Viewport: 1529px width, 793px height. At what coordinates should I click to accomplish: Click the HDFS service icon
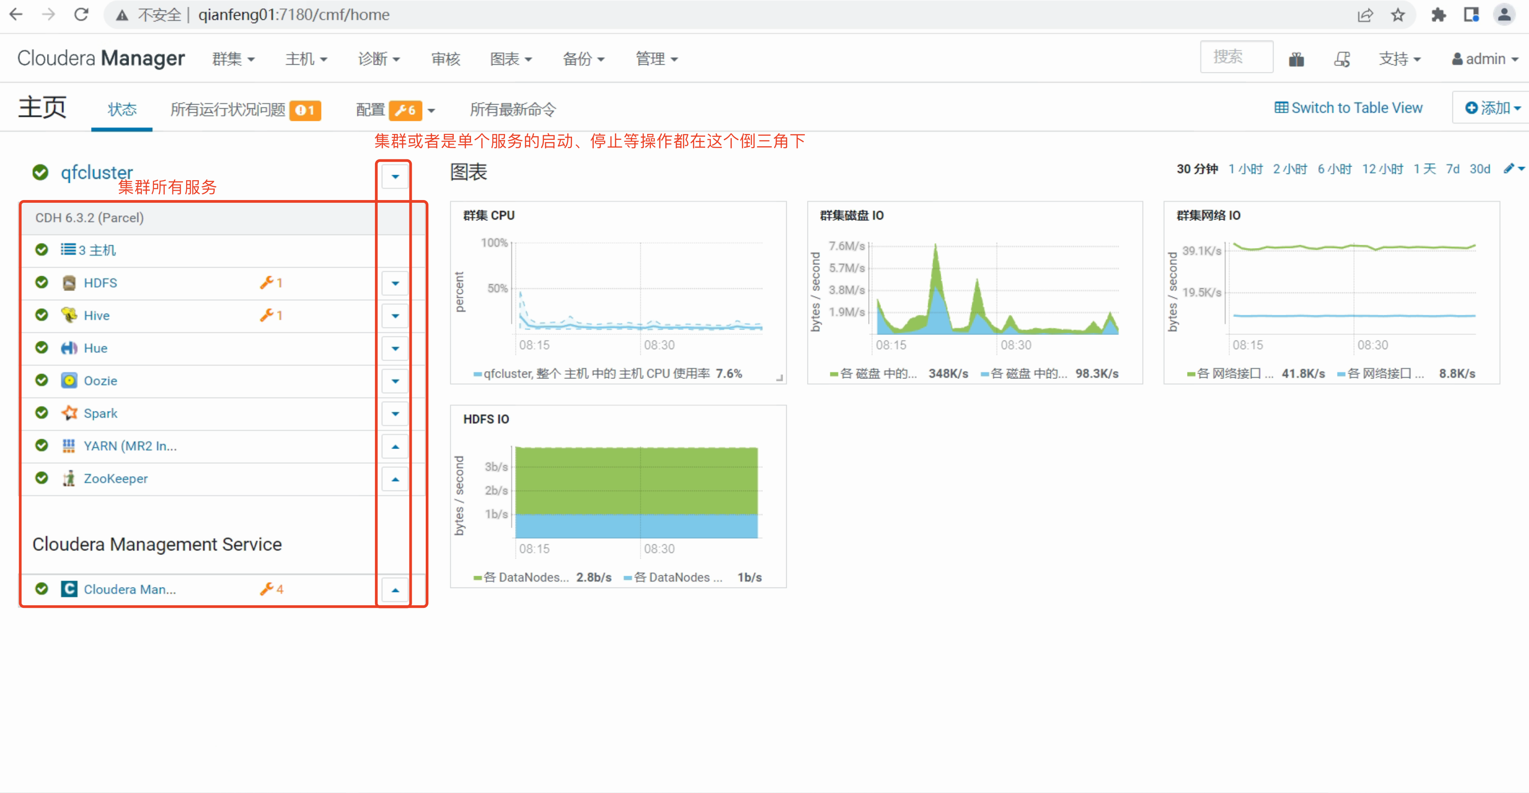pyautogui.click(x=69, y=283)
